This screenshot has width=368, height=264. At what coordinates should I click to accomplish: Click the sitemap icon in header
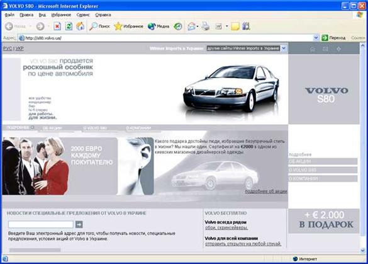pos(338,49)
